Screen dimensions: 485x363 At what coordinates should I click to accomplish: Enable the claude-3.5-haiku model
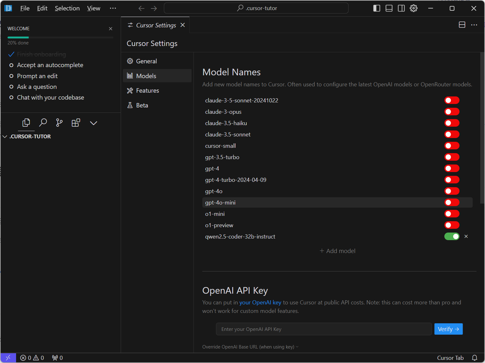[x=452, y=123]
